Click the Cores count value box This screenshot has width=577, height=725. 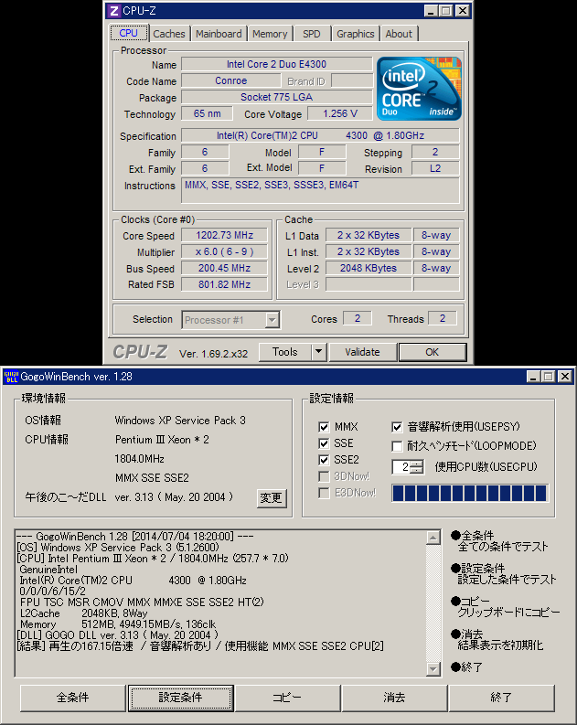pyautogui.click(x=358, y=318)
